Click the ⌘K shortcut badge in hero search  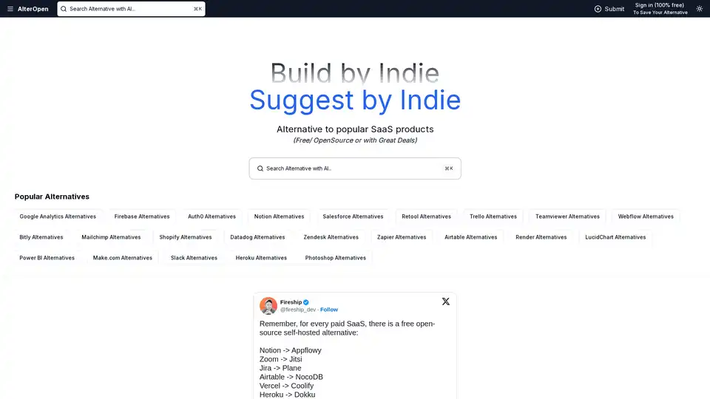pos(448,168)
